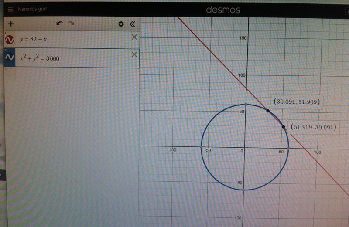
Task: Redo the last undone action
Action: pos(71,24)
